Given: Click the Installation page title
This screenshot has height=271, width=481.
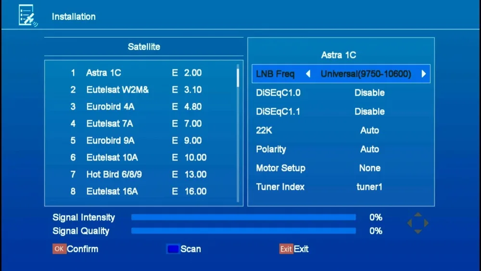Looking at the screenshot, I should click(x=74, y=16).
